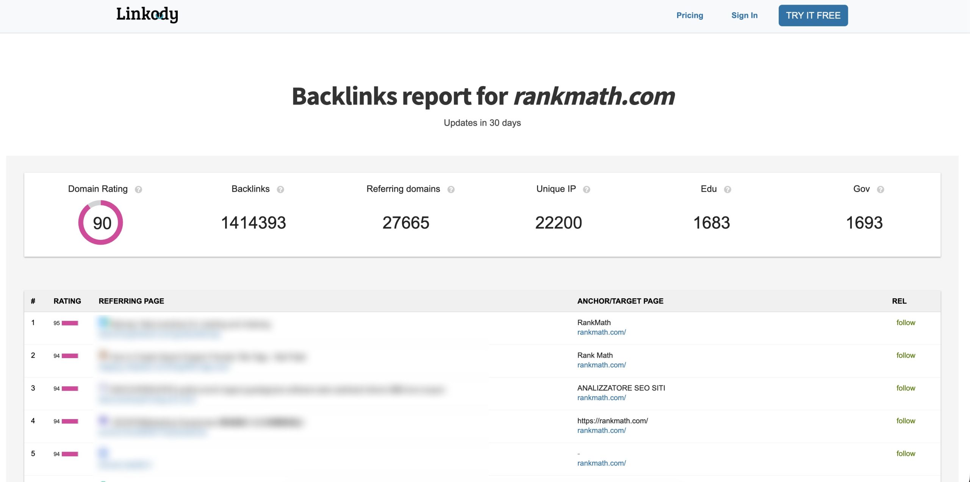Show help for Unique IP
Image resolution: width=970 pixels, height=482 pixels.
pos(587,189)
